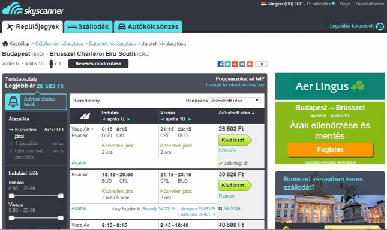The width and height of the screenshot is (387, 230).
Task: Open the Rendezés sort dropdown
Action: 235,101
